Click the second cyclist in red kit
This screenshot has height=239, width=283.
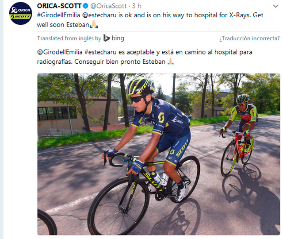click(239, 134)
